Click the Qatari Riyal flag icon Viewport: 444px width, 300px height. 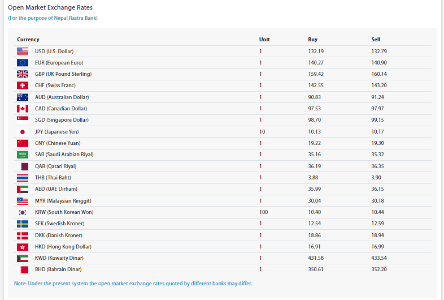click(23, 166)
